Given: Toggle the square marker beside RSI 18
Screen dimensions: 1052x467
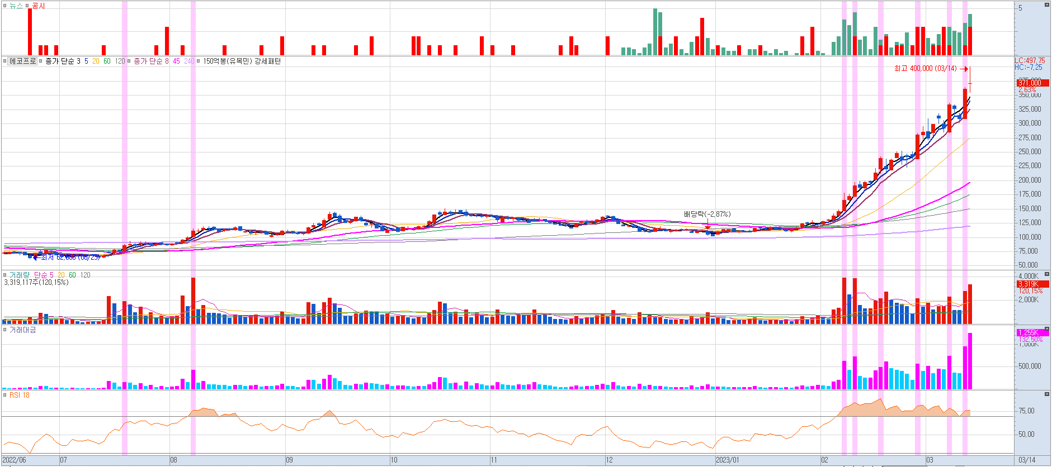Looking at the screenshot, I should (x=5, y=395).
